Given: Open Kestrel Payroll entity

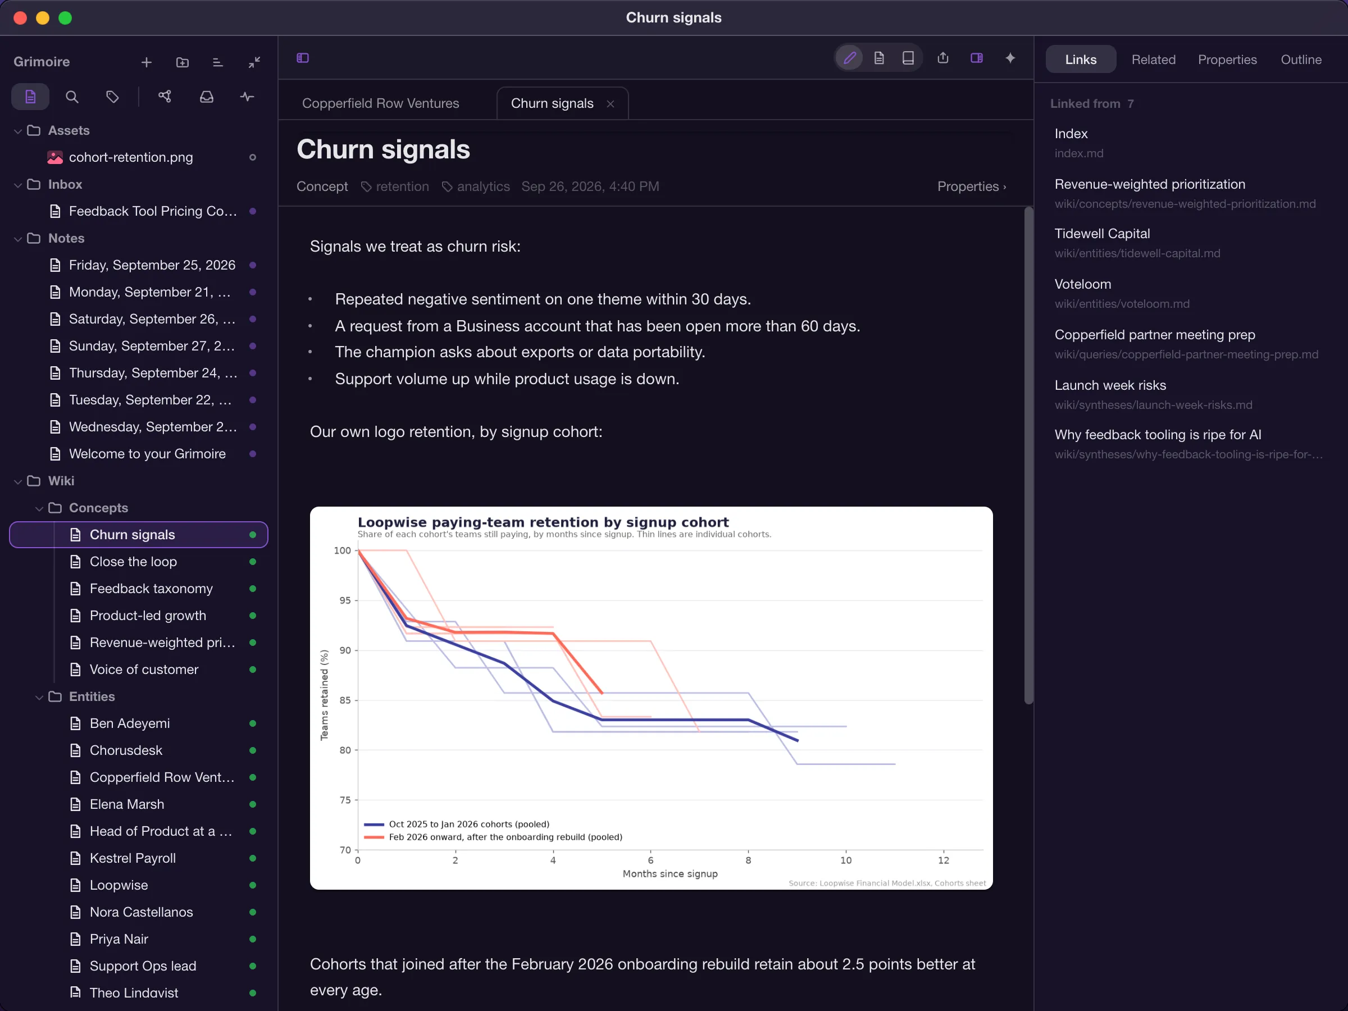Looking at the screenshot, I should (x=139, y=858).
